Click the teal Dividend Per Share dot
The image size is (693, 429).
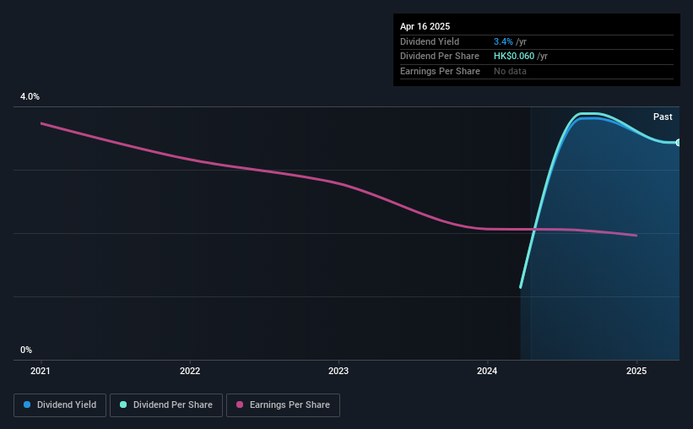coord(123,405)
